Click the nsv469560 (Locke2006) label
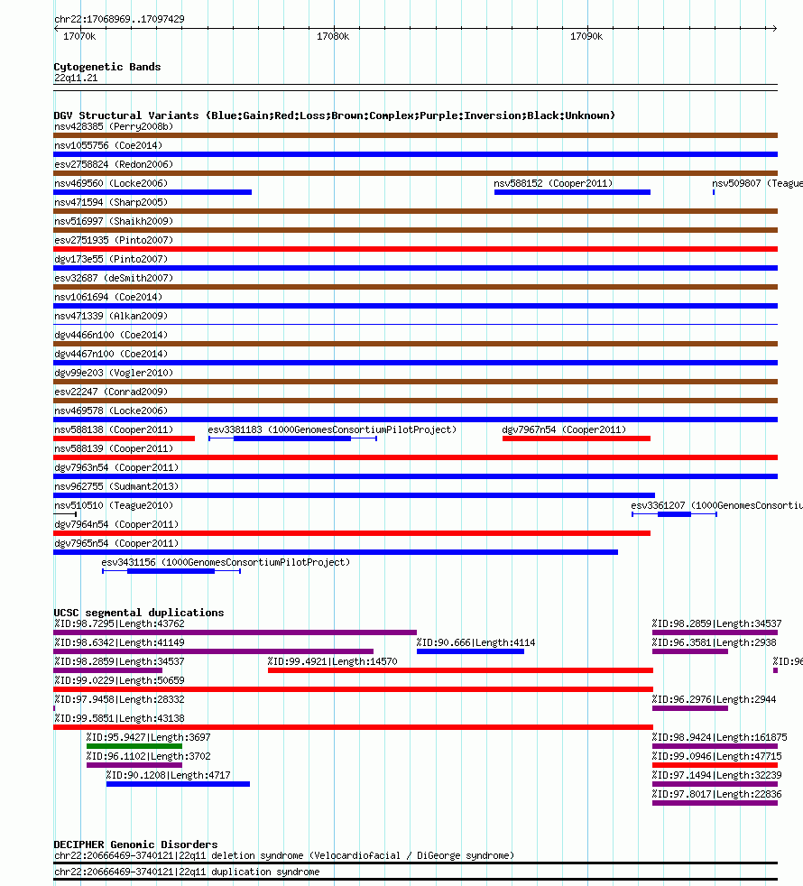 111,183
